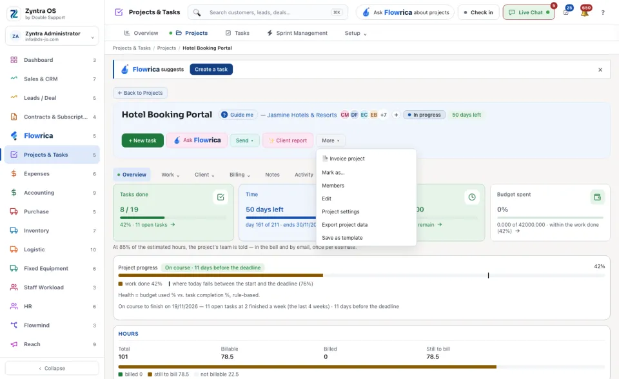
Task: Expand the Billing tab dropdown
Action: pyautogui.click(x=240, y=175)
